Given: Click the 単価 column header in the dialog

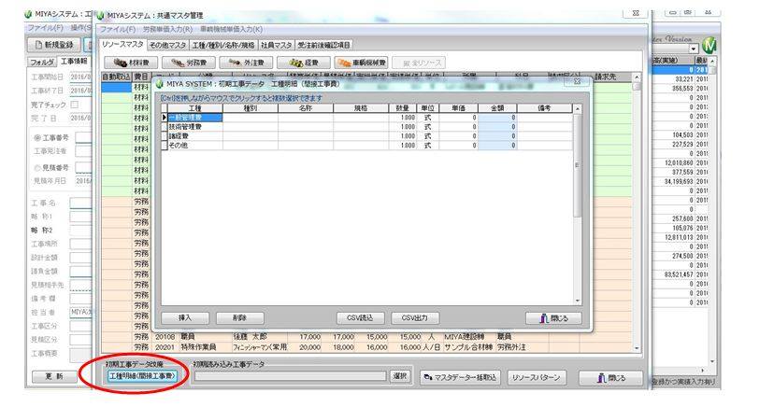Looking at the screenshot, I should tap(459, 108).
